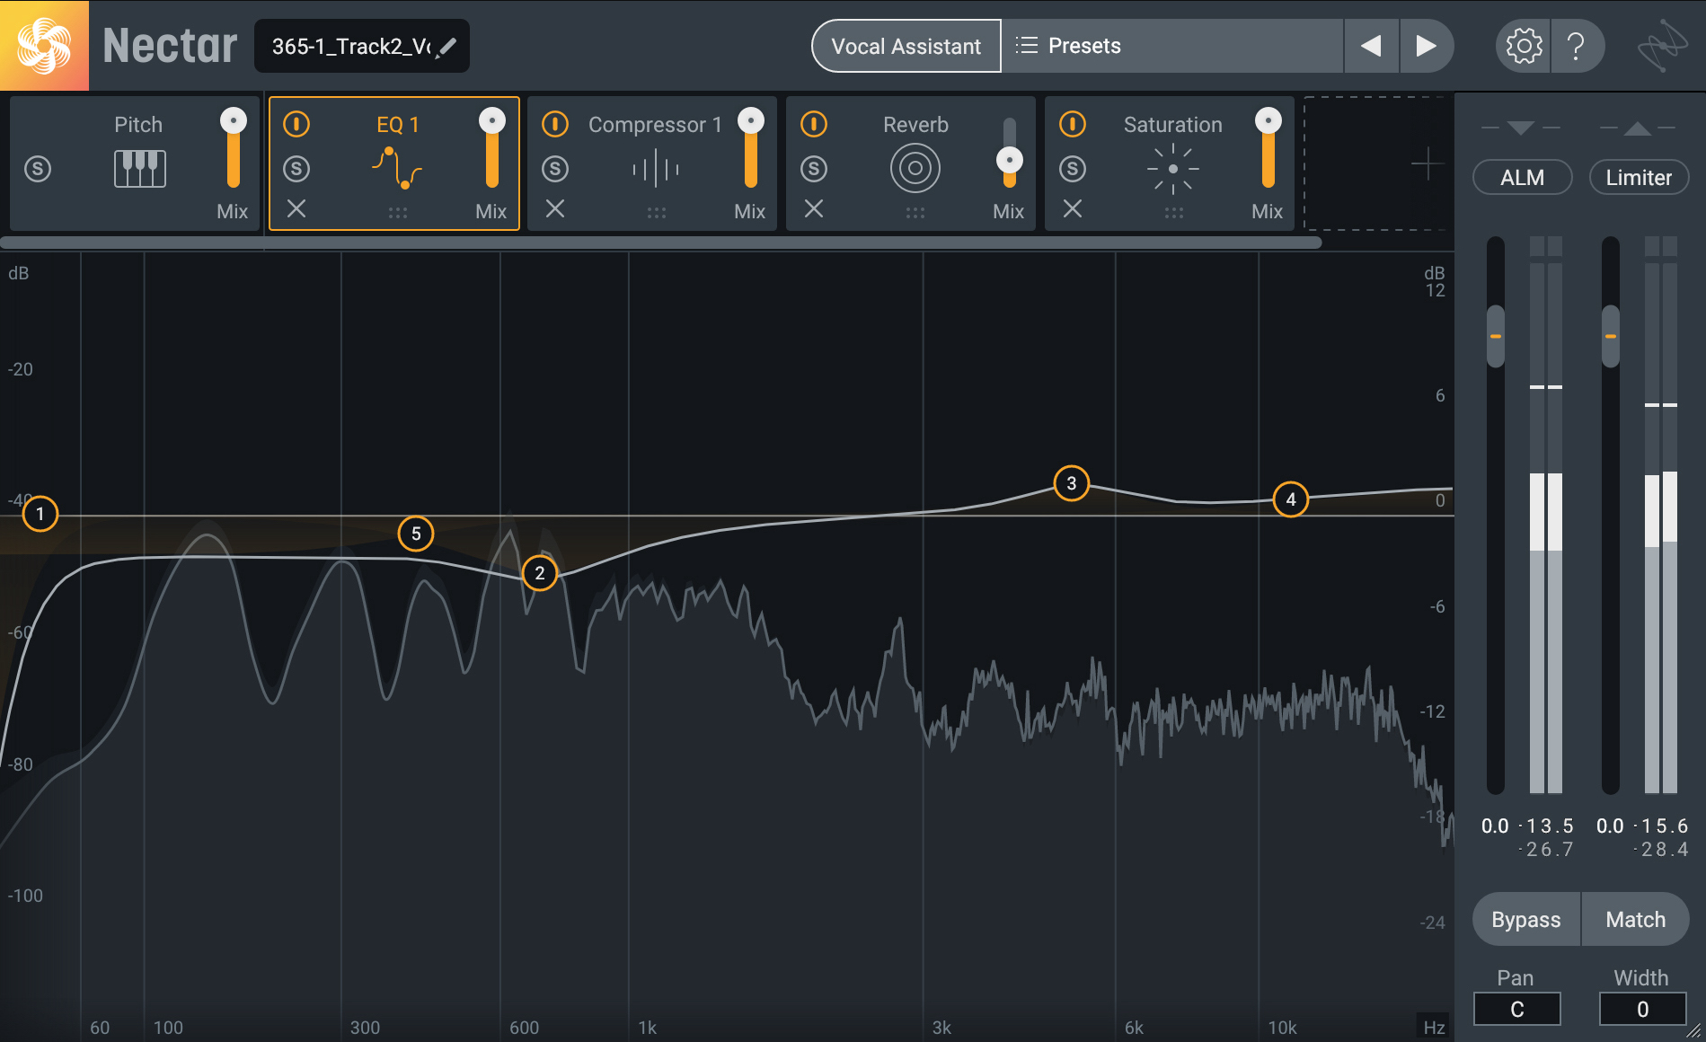Grab the Saturation drag handle dots

coord(1174,213)
